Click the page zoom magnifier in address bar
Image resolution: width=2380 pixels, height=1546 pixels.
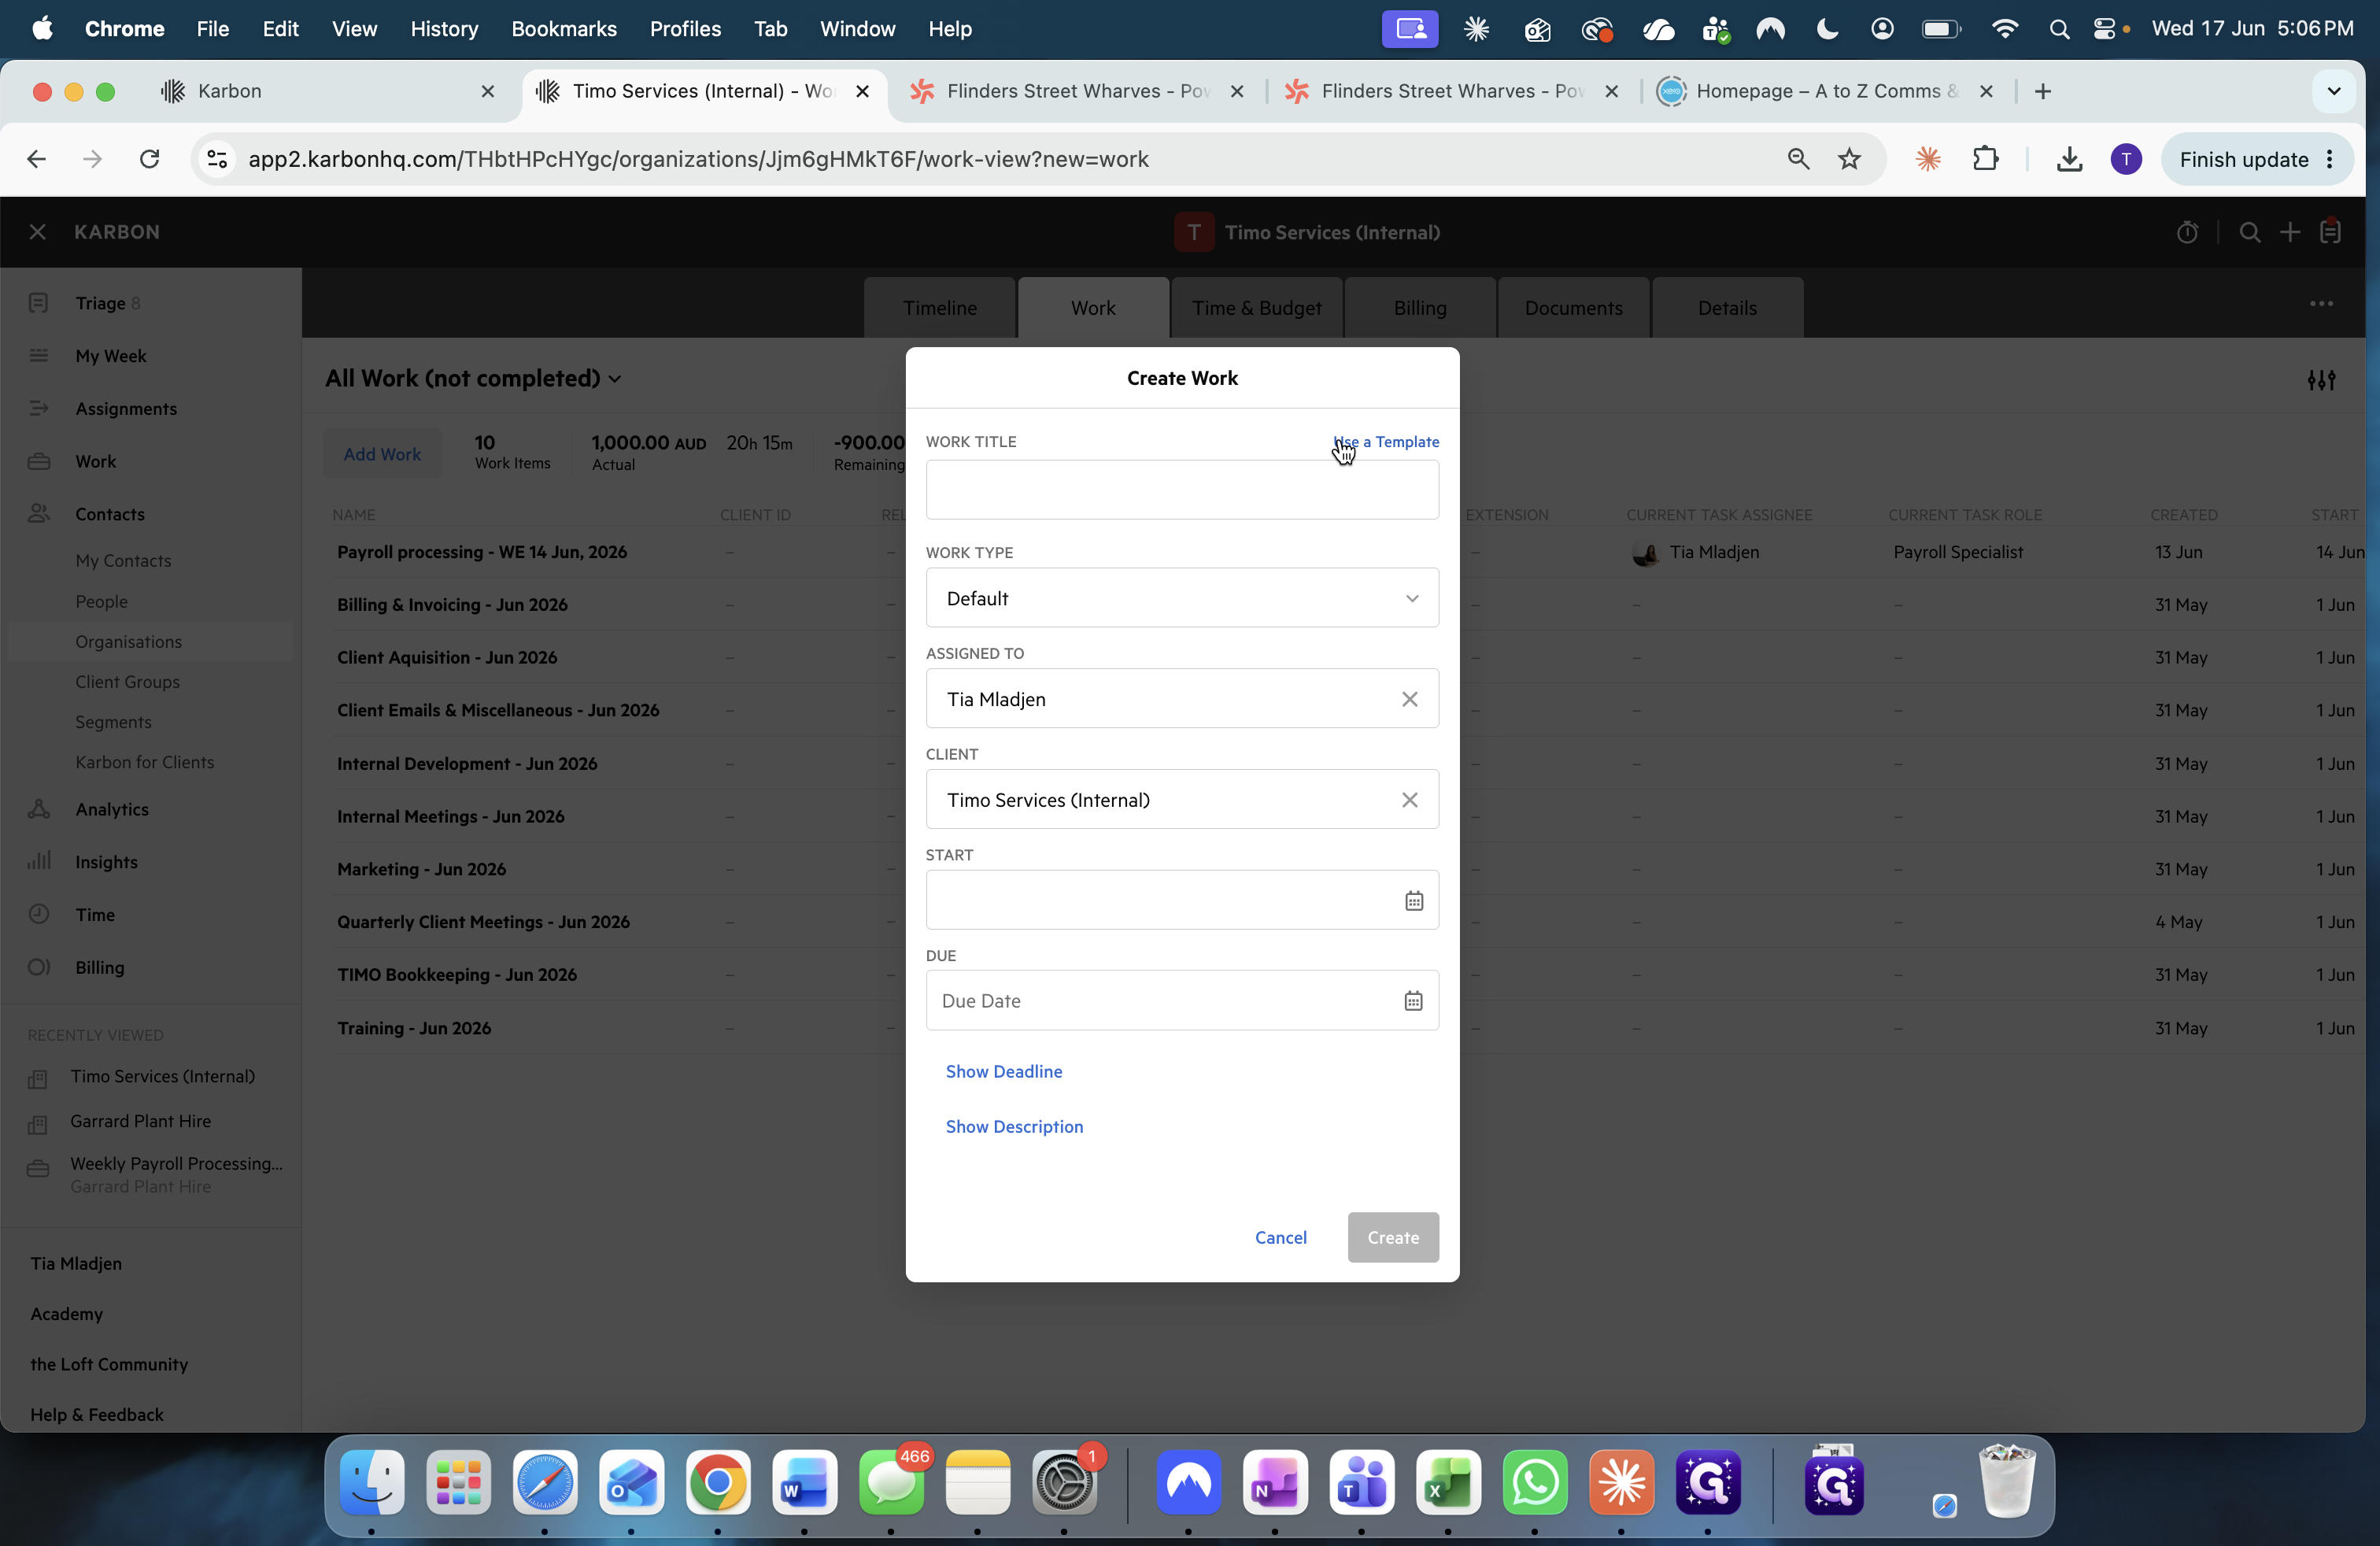1798,159
